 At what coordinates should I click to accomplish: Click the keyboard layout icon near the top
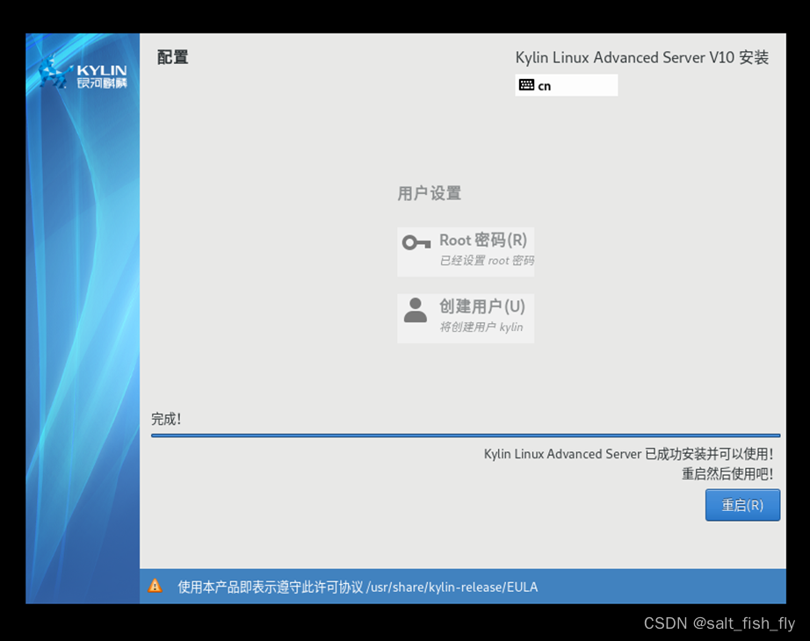click(528, 84)
